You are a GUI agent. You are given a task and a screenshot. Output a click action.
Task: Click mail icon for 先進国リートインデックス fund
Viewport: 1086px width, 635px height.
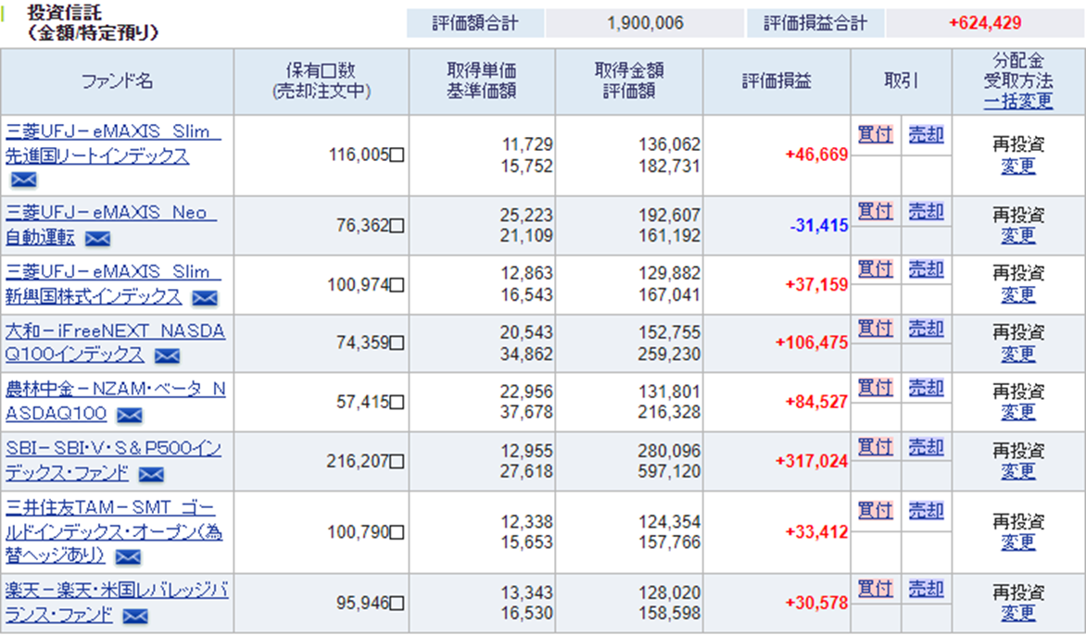[23, 180]
